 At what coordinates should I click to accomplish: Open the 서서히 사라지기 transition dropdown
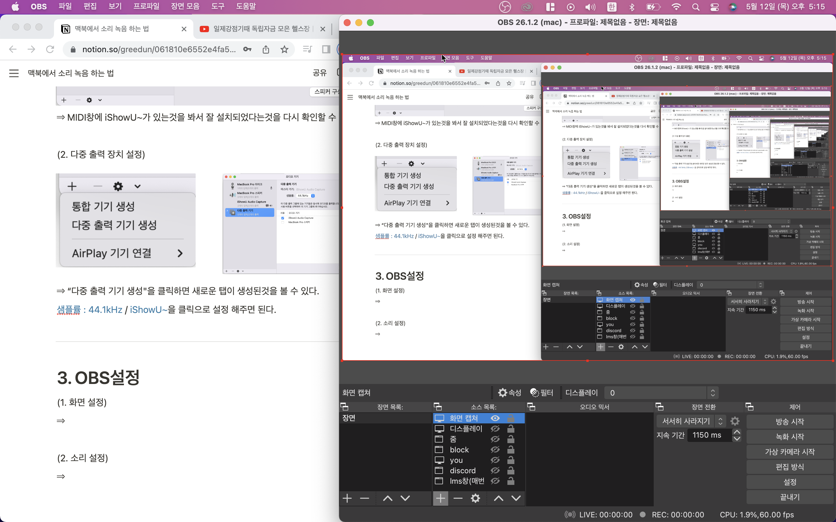pos(691,421)
